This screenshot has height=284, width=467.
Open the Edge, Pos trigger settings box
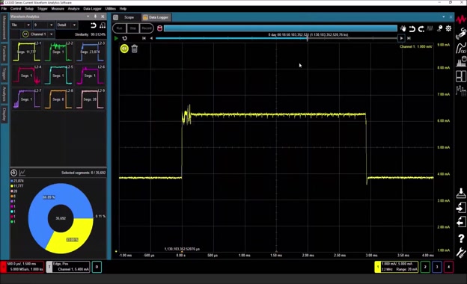click(68, 267)
